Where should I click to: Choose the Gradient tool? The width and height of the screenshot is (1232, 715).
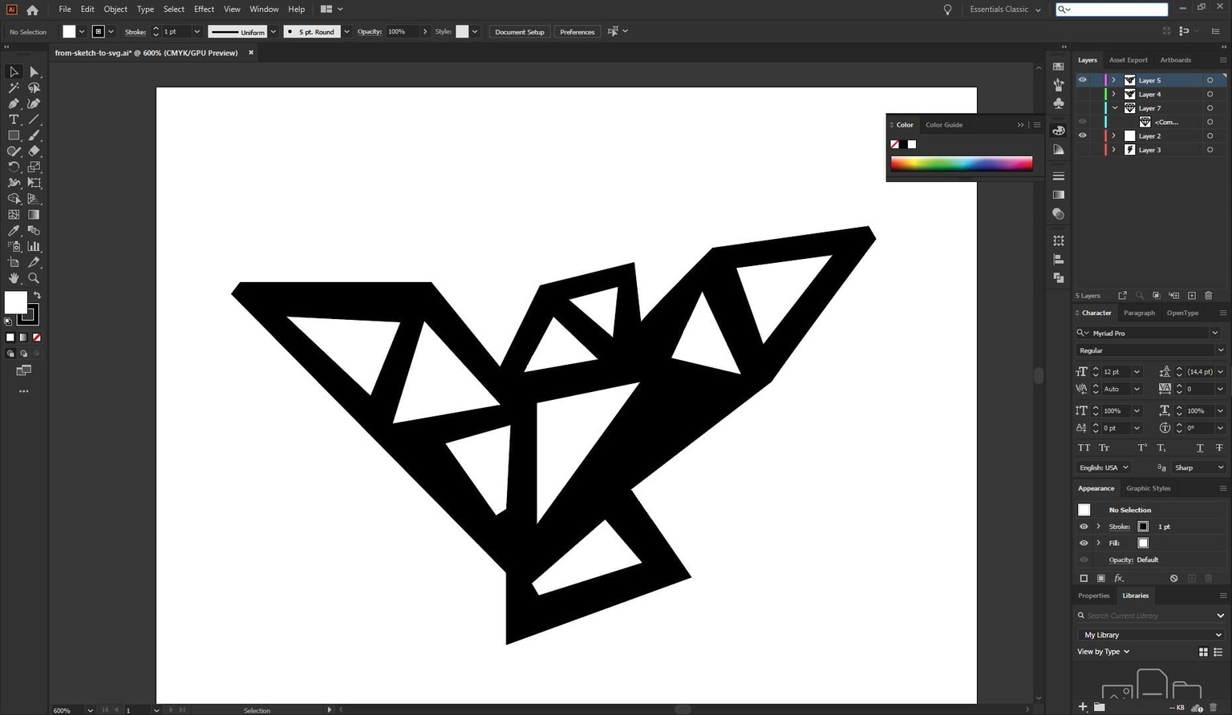(x=34, y=215)
